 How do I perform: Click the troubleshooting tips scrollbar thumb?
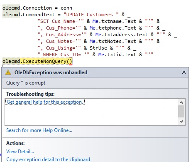(181, 112)
